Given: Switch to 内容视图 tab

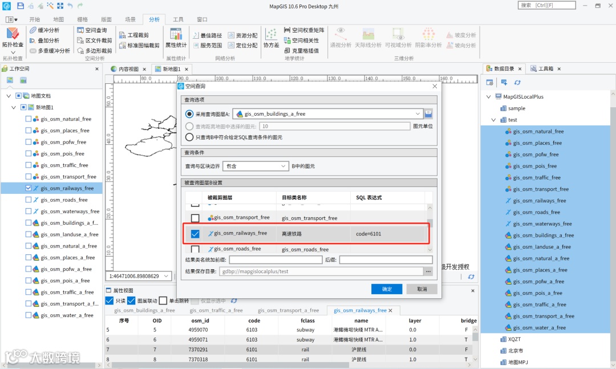Looking at the screenshot, I should (x=128, y=69).
